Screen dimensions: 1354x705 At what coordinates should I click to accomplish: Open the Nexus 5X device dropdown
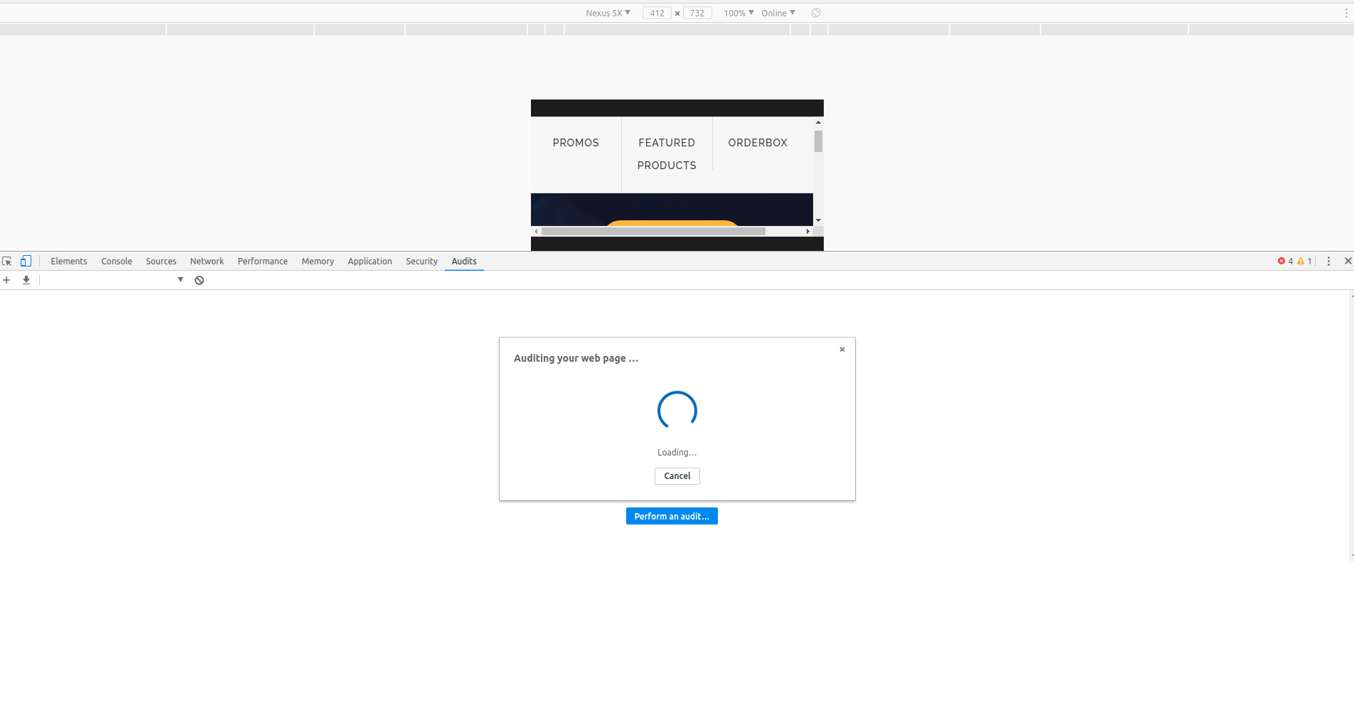606,12
